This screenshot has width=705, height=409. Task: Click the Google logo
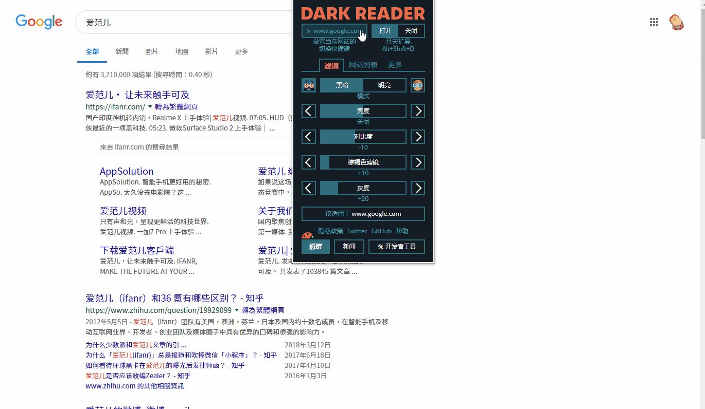[39, 22]
